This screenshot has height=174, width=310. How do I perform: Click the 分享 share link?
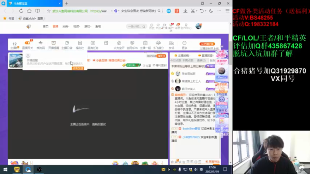[147, 65]
